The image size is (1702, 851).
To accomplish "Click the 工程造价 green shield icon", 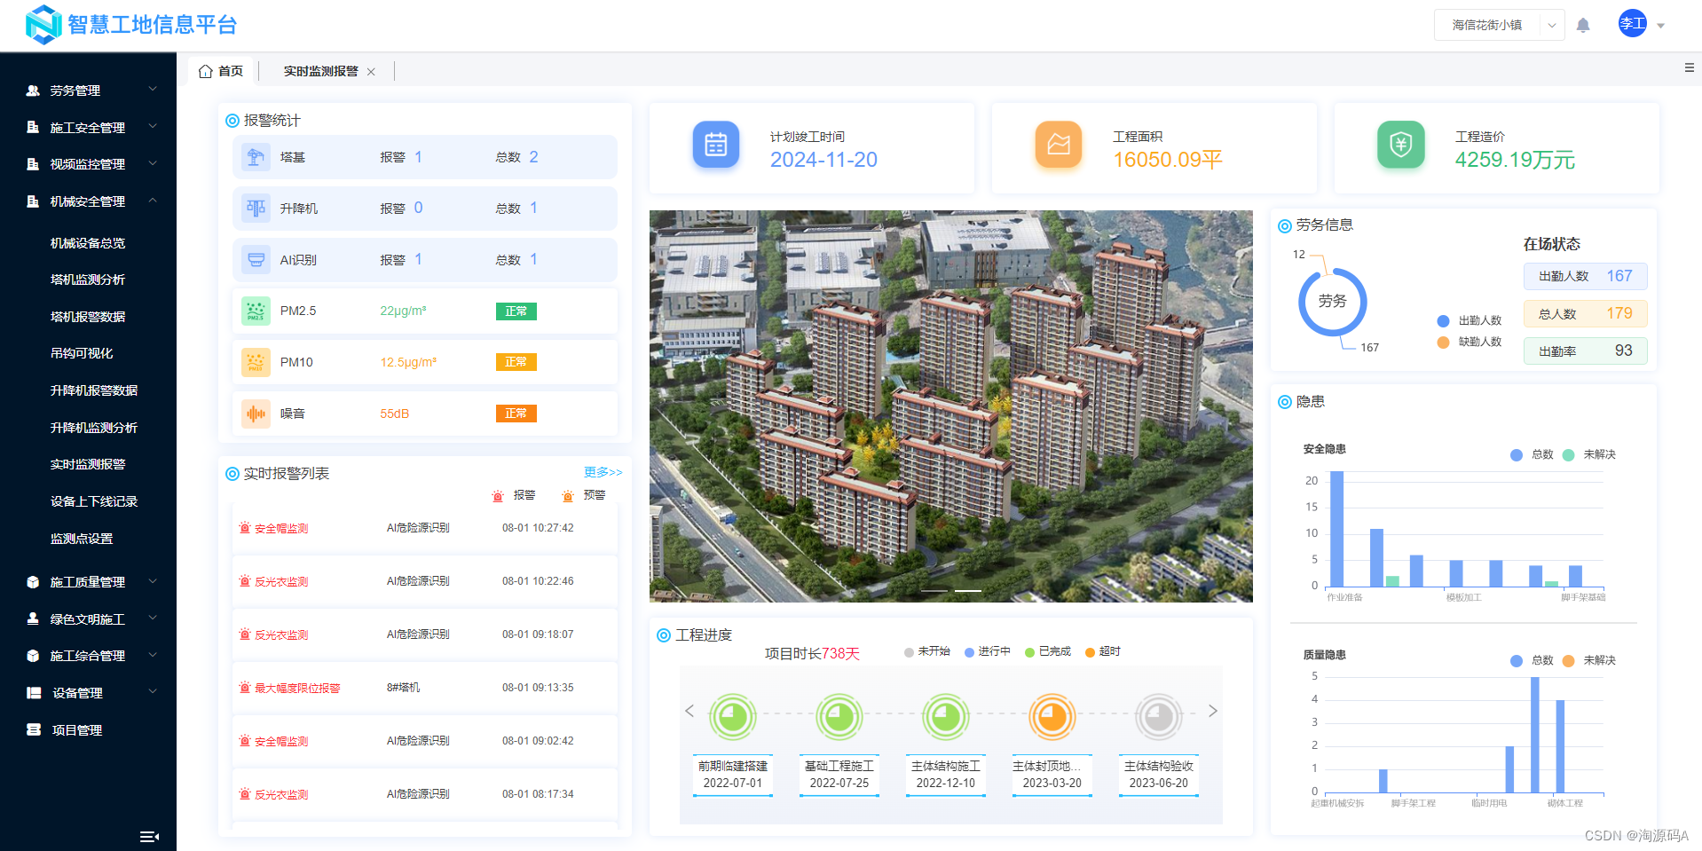I will [x=1400, y=145].
